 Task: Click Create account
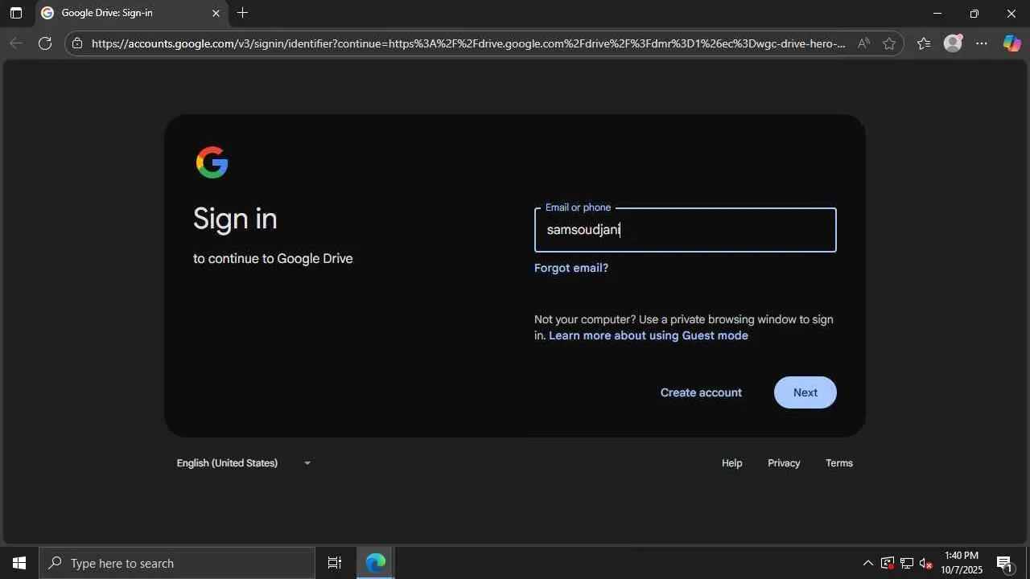701,392
